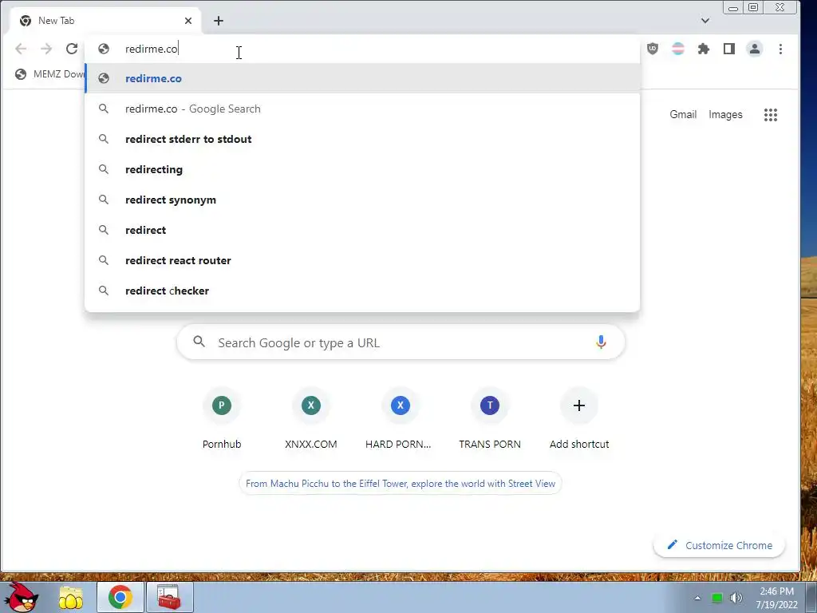Click globe icon beside redirme.co suggestion
817x613 pixels.
tap(104, 79)
